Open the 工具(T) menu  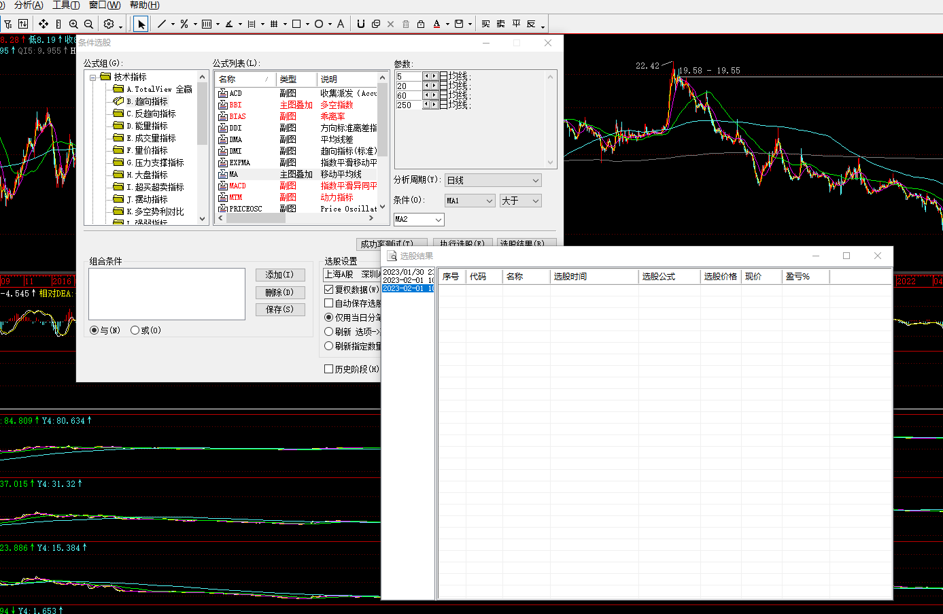coord(66,5)
